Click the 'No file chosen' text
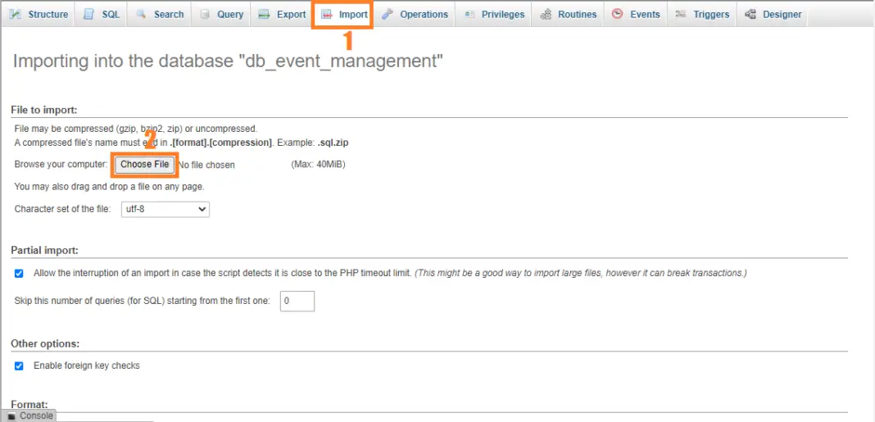 point(207,165)
